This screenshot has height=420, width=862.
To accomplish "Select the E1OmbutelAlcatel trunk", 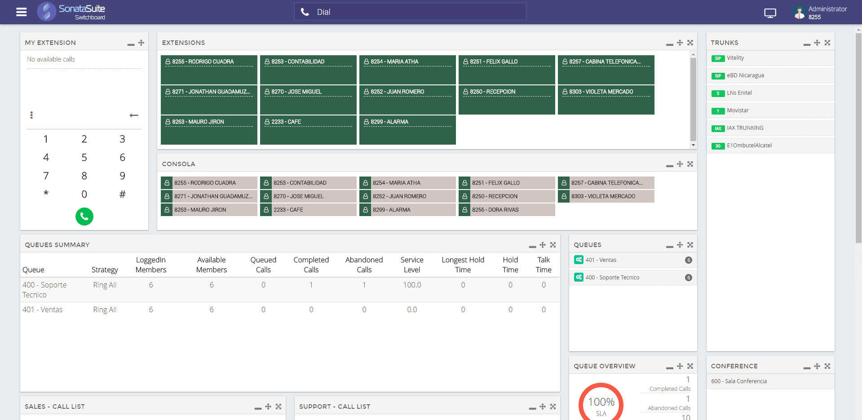I will pos(770,146).
